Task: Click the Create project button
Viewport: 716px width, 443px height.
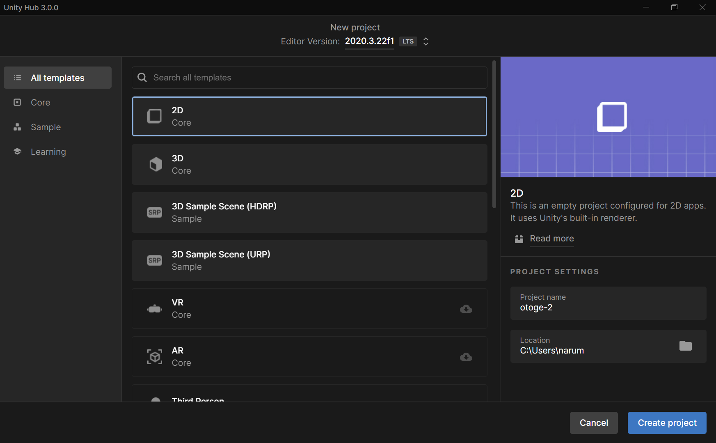Action: click(x=667, y=423)
